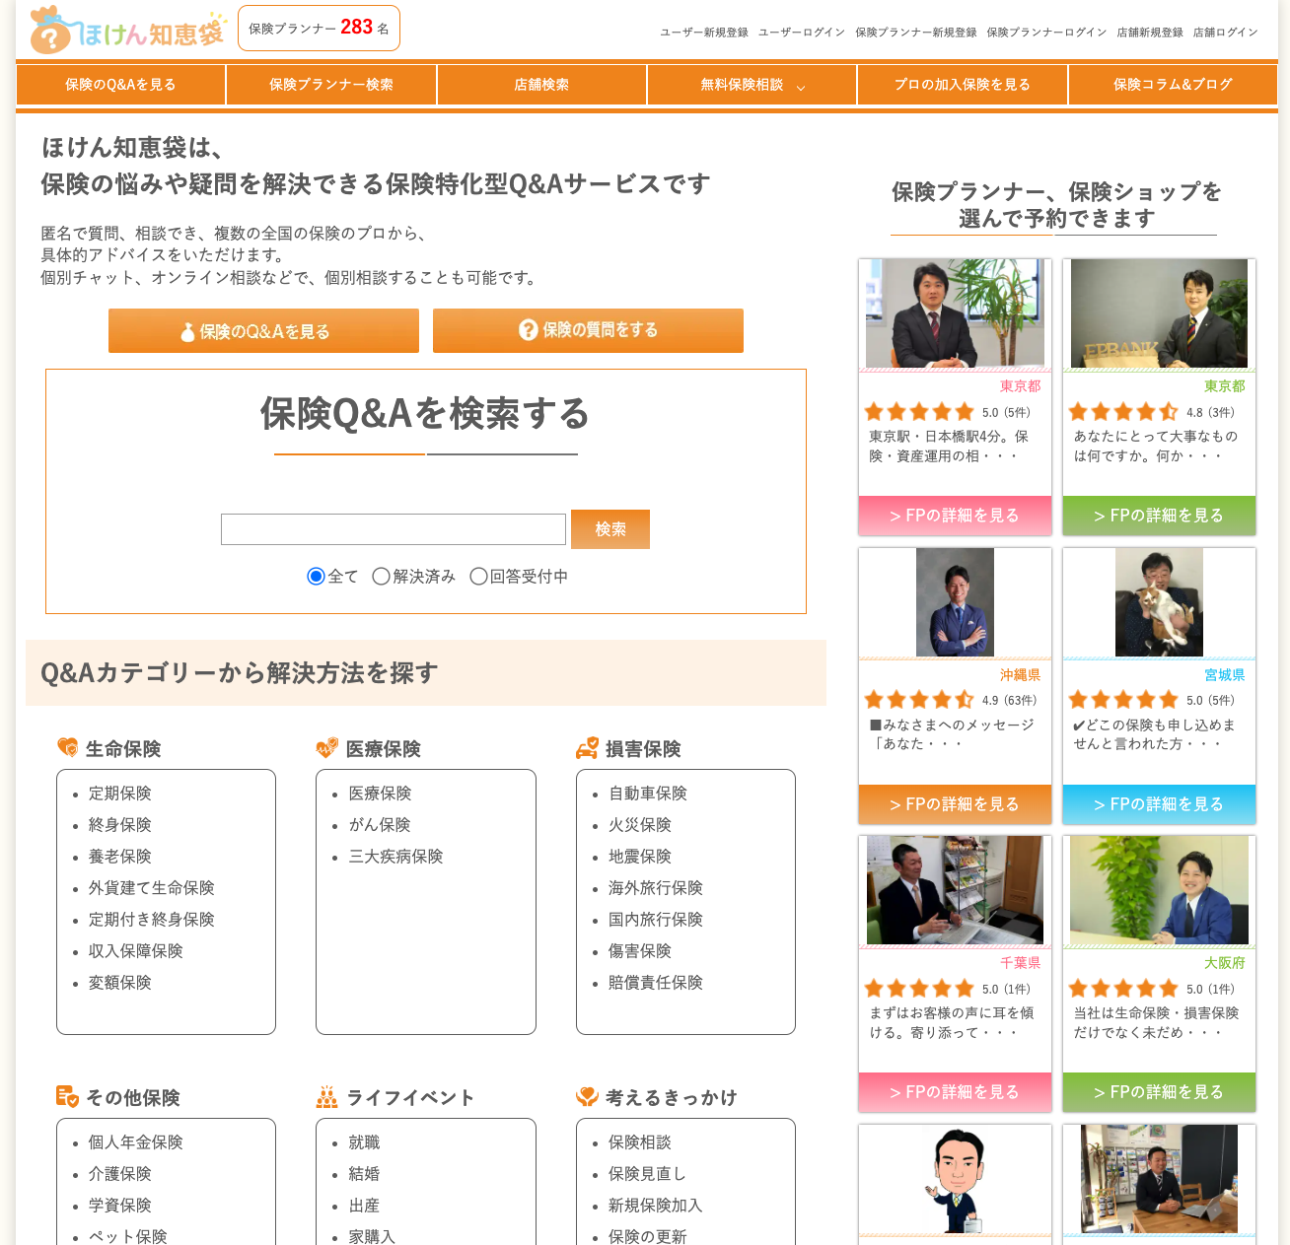View FP details for the 大阪府 planner

1159,1092
